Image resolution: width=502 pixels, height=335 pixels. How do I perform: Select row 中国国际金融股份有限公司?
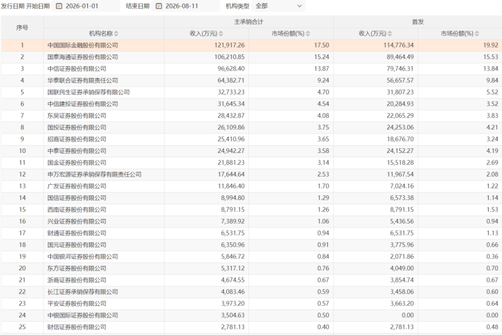click(251, 45)
